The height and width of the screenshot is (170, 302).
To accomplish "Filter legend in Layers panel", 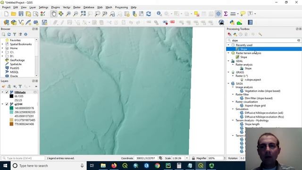I will [20, 86].
